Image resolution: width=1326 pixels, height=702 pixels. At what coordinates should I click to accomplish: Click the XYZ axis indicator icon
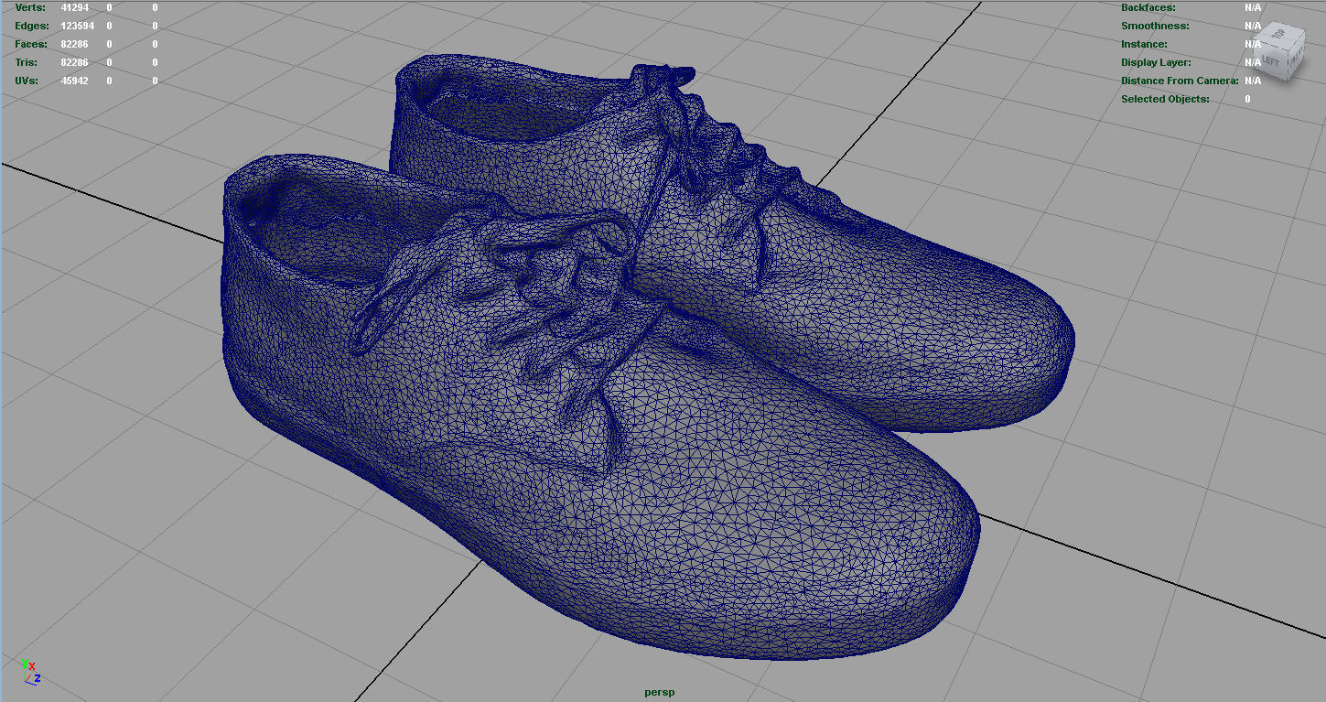[30, 671]
